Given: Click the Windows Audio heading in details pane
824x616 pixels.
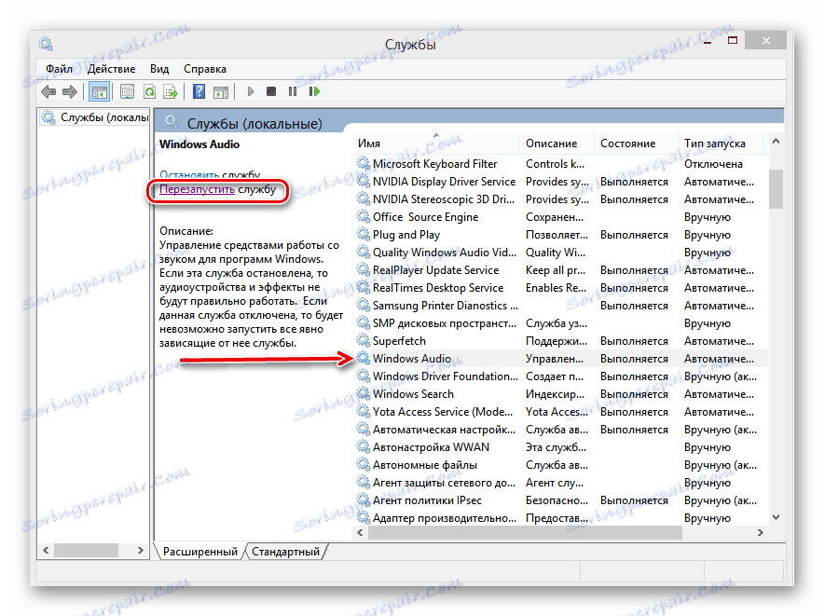Looking at the screenshot, I should coord(199,144).
